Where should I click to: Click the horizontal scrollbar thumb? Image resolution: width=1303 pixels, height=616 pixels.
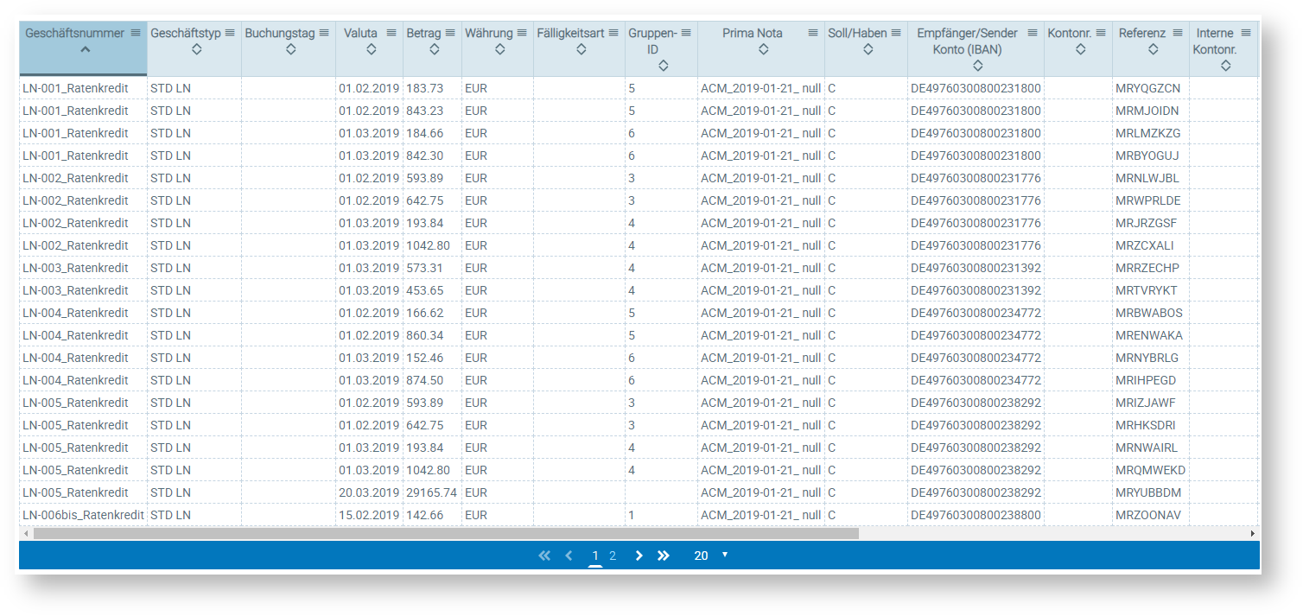pyautogui.click(x=445, y=534)
